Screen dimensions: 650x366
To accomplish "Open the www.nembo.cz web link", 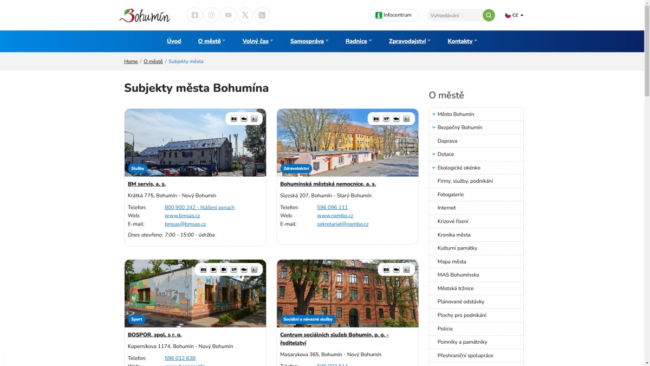I will click(335, 216).
